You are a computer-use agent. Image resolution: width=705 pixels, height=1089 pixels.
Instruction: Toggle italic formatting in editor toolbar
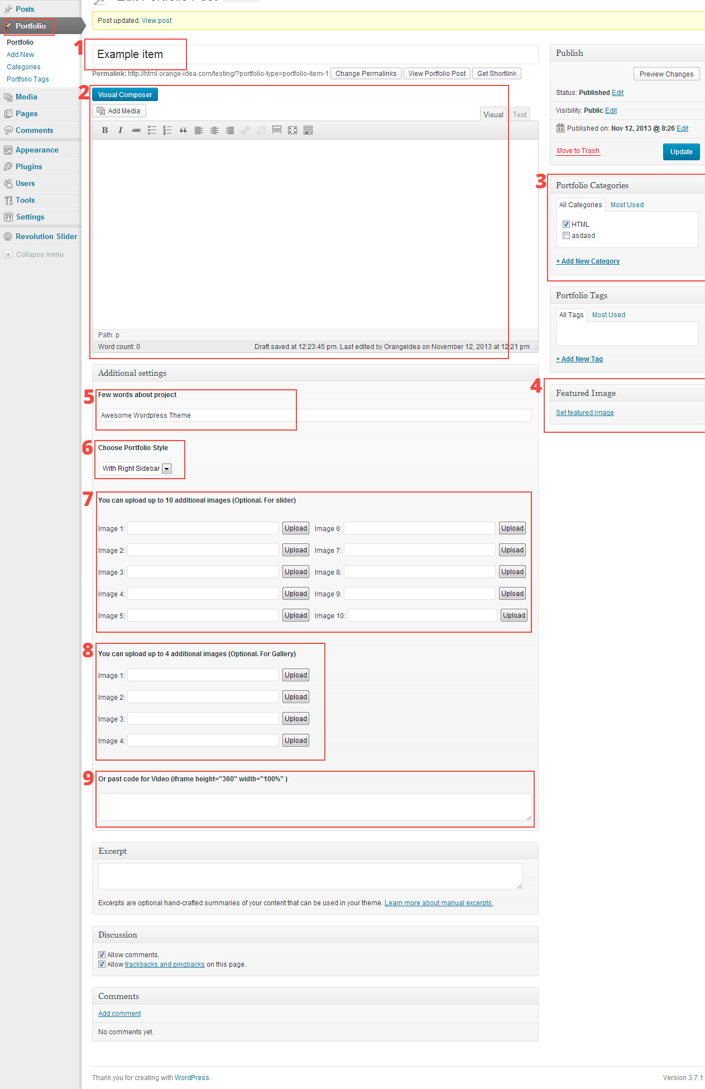[120, 130]
